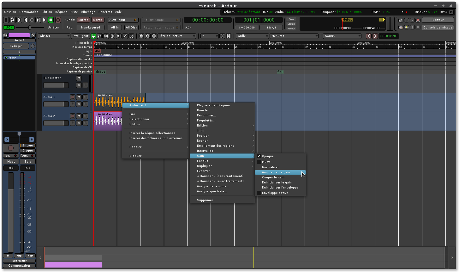Image resolution: width=459 pixels, height=272 pixels.
Task: Click the zoom out magnifier icon
Action: point(141,36)
